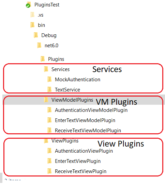Select the TextService folder
Viewport: 165px width, 186px height.
[67, 90]
